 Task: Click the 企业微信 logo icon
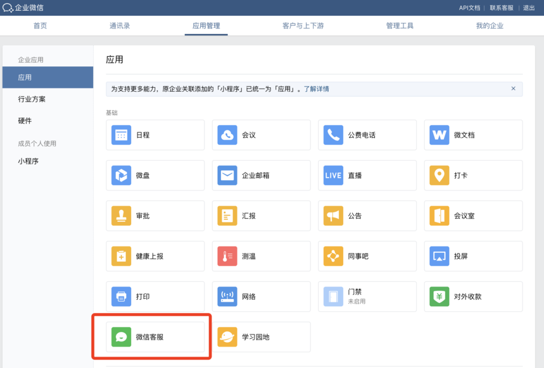(8, 8)
